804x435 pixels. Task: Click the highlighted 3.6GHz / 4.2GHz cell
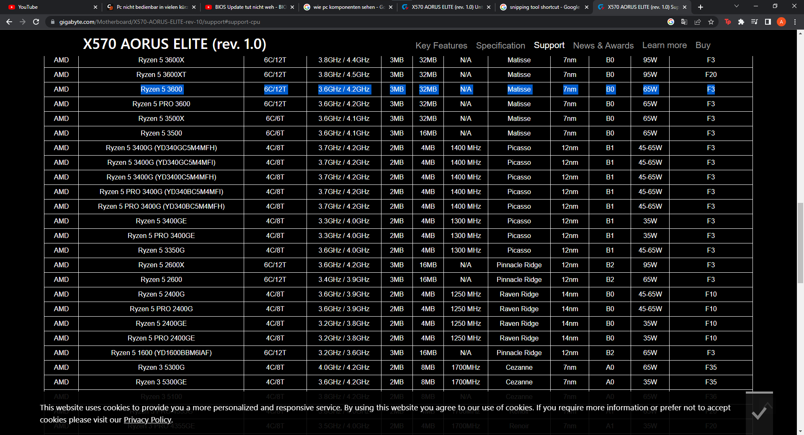pyautogui.click(x=344, y=89)
